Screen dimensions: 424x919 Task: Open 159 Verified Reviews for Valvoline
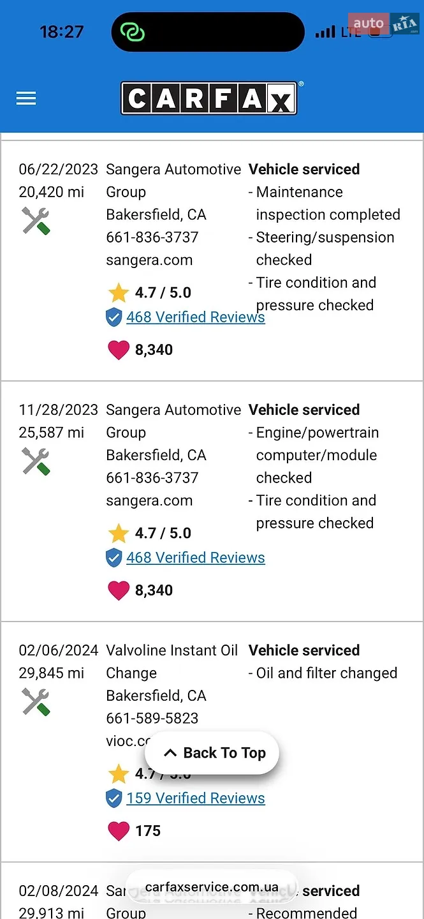coord(196,798)
